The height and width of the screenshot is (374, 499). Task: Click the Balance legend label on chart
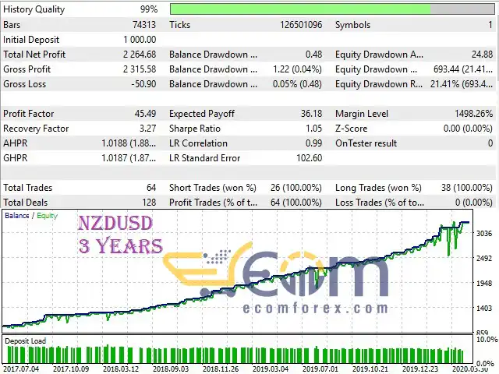17,216
